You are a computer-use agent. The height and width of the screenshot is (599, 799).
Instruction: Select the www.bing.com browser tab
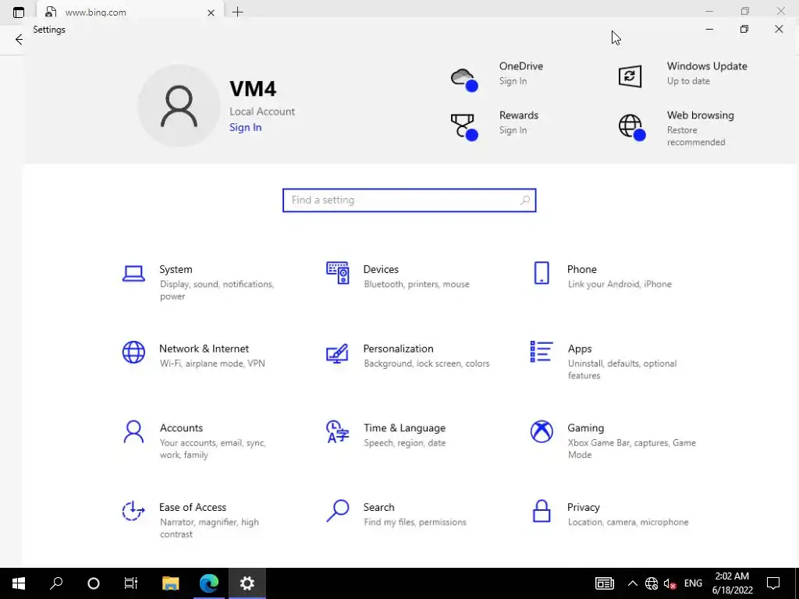(x=130, y=12)
